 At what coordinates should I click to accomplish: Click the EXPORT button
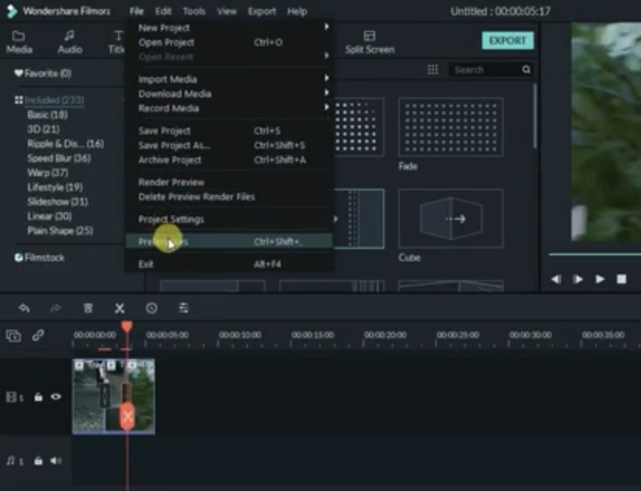pyautogui.click(x=507, y=41)
